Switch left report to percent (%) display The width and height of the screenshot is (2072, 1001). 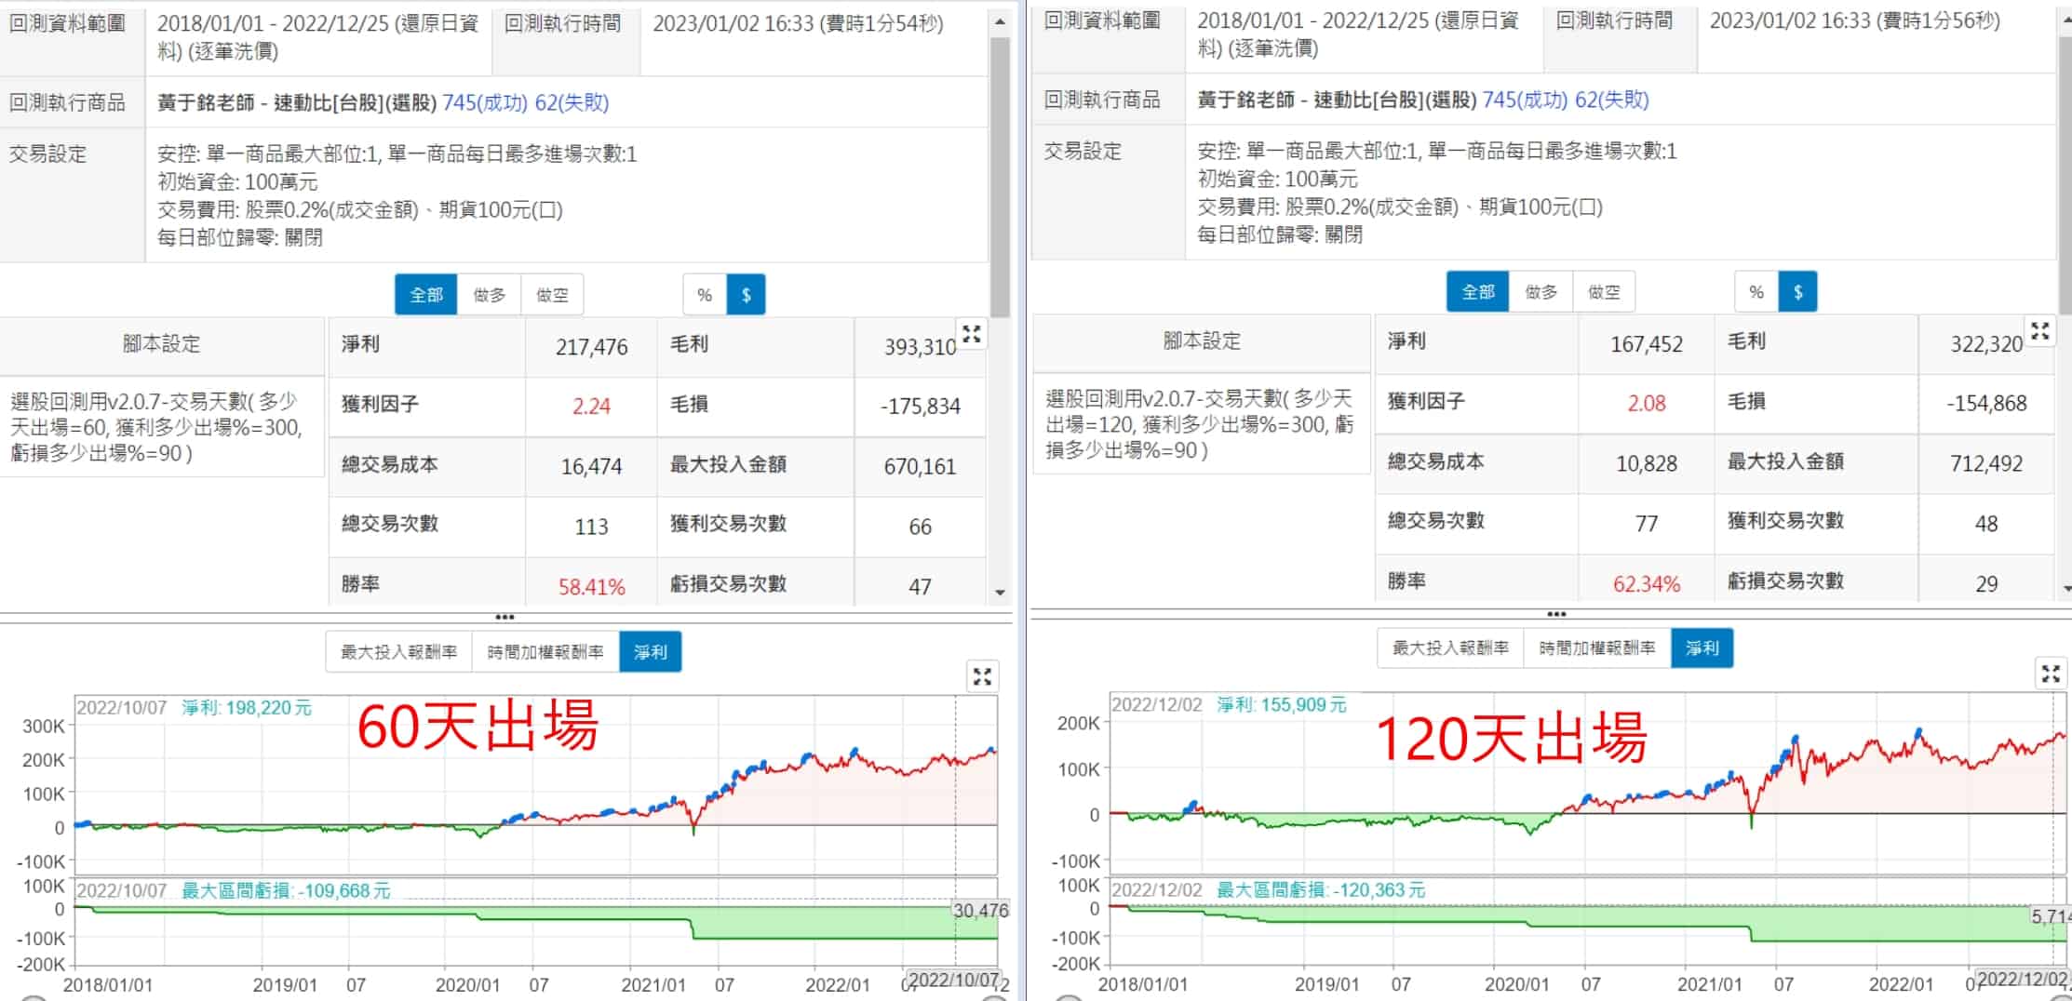[x=705, y=295]
